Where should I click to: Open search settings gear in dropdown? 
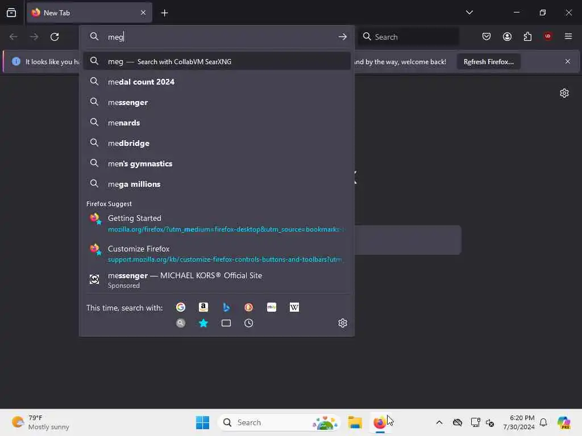(342, 323)
